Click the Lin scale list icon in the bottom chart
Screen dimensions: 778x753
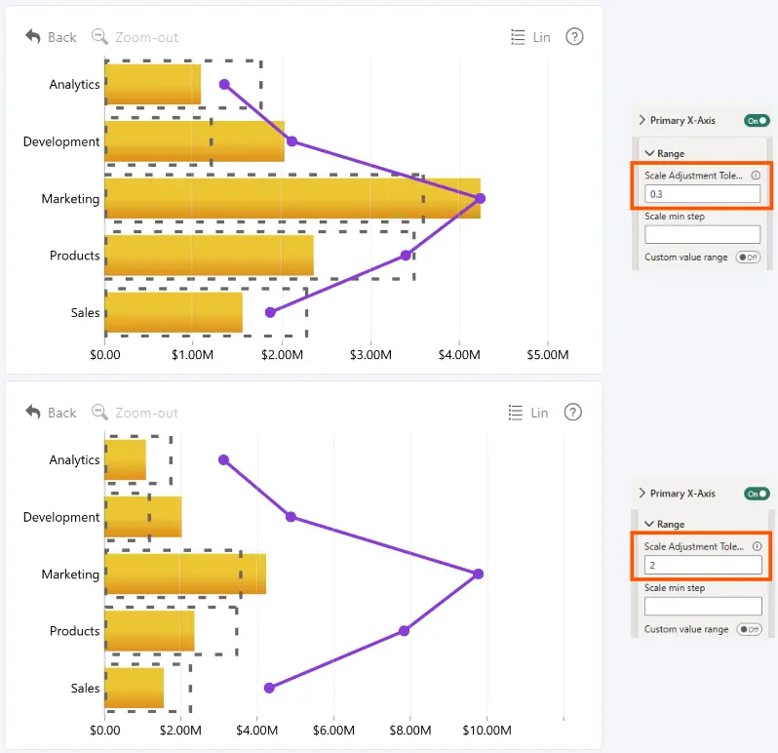pyautogui.click(x=516, y=413)
